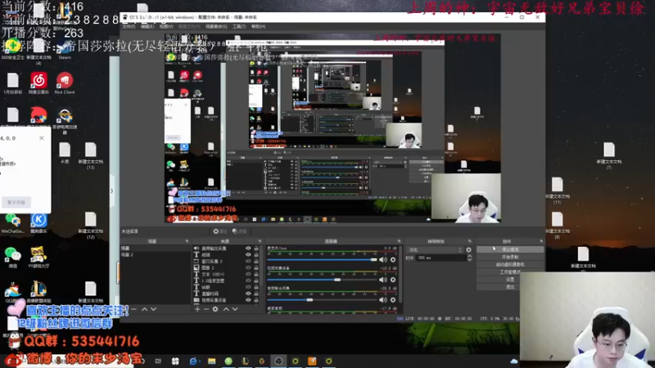Open settings gear for 视频采集设备 mixer channel
The image size is (655, 368).
(x=393, y=280)
